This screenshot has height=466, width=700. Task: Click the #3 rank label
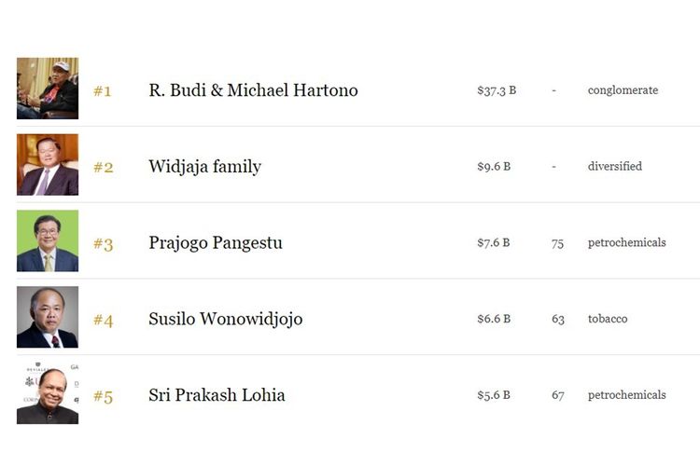[x=103, y=244]
